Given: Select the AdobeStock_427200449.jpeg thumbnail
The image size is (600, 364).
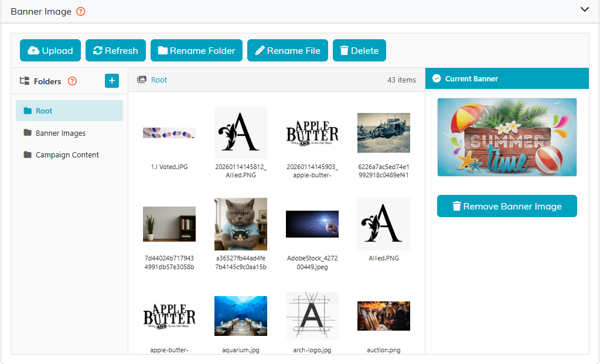Looking at the screenshot, I should (x=312, y=224).
